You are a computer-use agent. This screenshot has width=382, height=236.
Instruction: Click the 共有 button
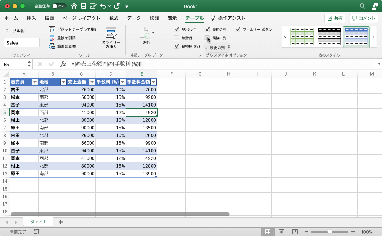click(x=335, y=18)
